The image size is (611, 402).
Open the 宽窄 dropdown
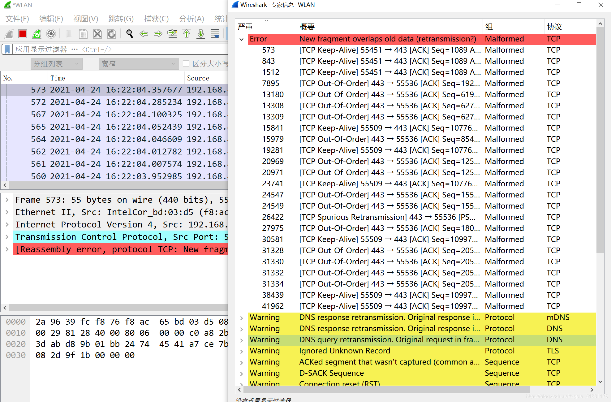pos(139,64)
